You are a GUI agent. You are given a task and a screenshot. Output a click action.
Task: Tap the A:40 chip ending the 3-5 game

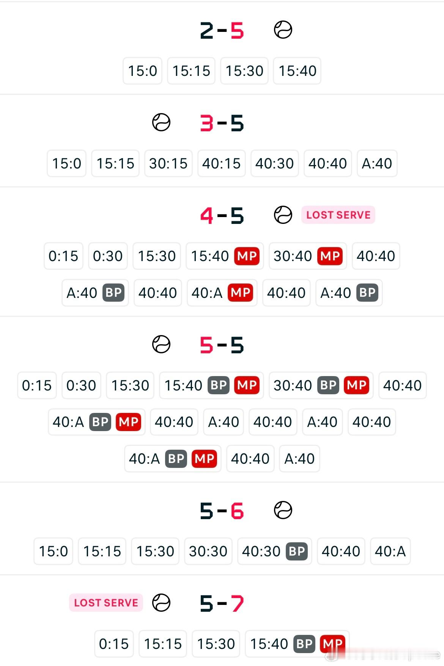pyautogui.click(x=377, y=164)
